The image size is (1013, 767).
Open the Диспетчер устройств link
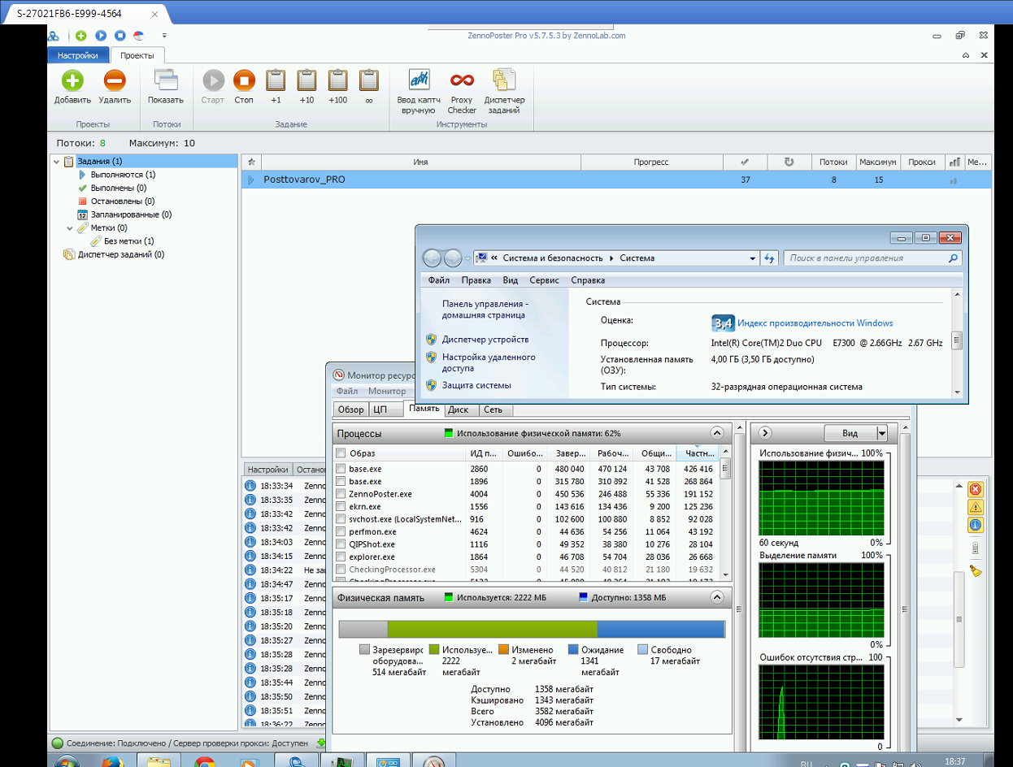pyautogui.click(x=485, y=339)
